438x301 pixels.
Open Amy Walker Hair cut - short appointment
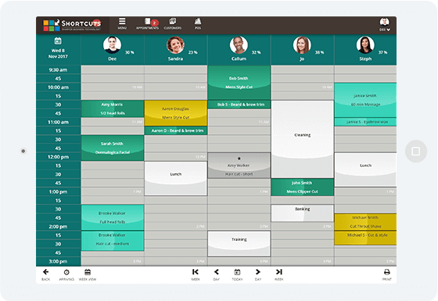coord(239,165)
